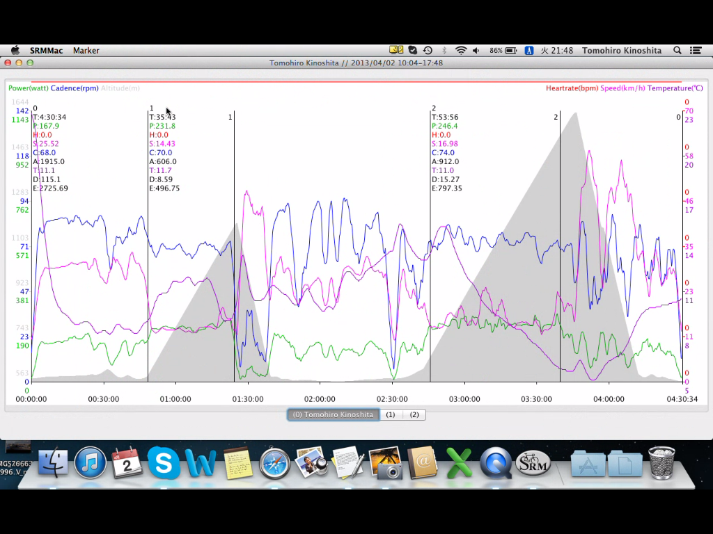Open the Notification Center list icon
The height and width of the screenshot is (534, 713).
pyautogui.click(x=696, y=51)
